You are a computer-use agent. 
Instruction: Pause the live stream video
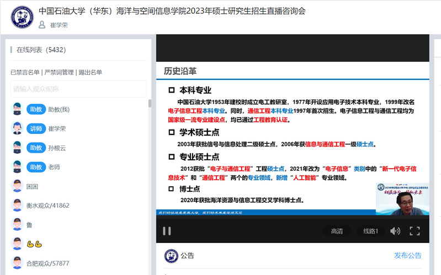point(166,231)
